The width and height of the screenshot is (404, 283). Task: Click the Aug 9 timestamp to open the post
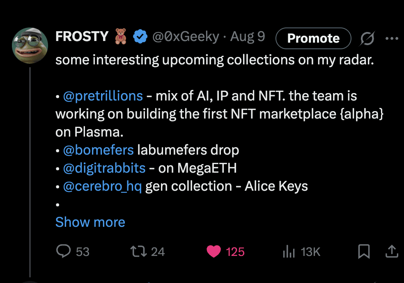247,37
